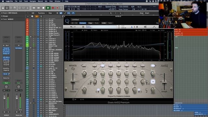Viewport: 208px width, 117px height.
Task: Open the Window menu
Action: pyautogui.click(x=58, y=1)
